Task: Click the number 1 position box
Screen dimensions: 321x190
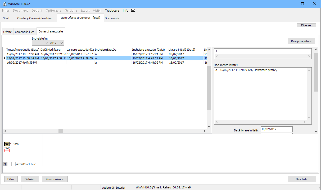Action: click(x=5, y=164)
